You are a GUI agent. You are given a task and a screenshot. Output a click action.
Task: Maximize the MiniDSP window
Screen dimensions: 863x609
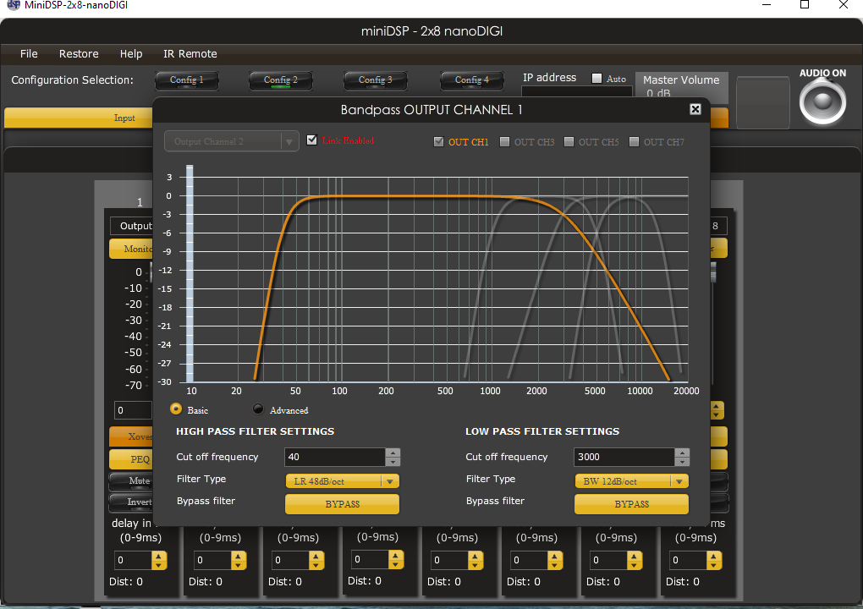pos(804,5)
